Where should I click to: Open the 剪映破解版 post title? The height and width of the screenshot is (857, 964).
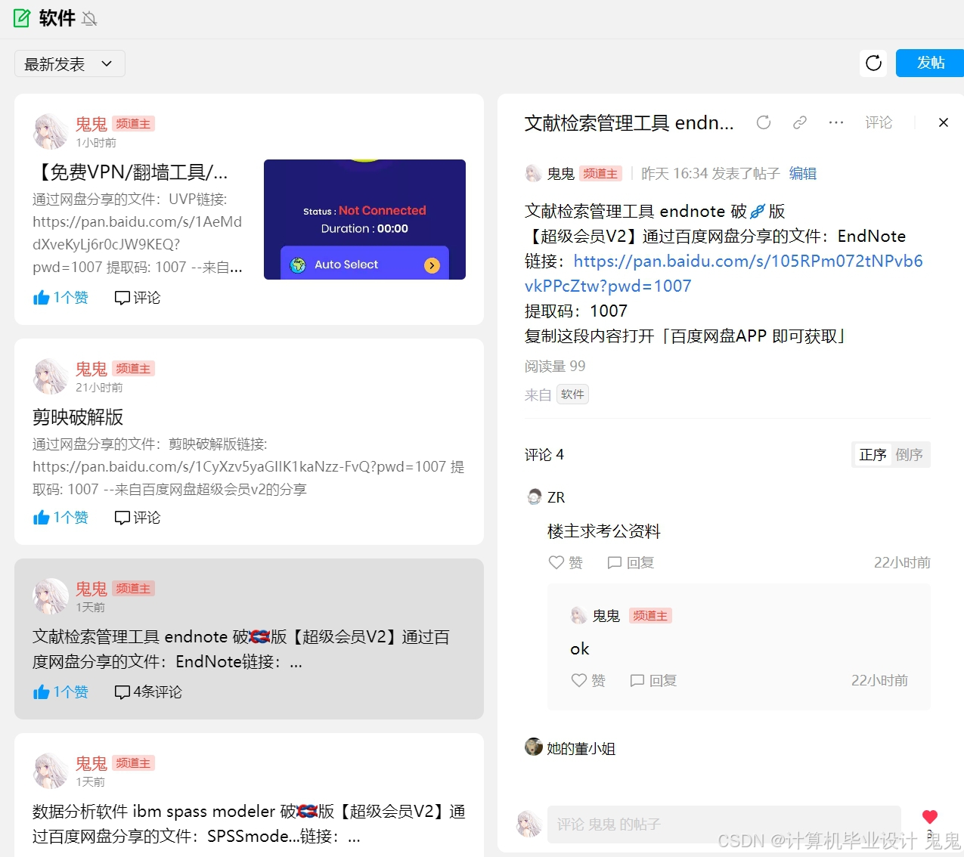click(78, 417)
